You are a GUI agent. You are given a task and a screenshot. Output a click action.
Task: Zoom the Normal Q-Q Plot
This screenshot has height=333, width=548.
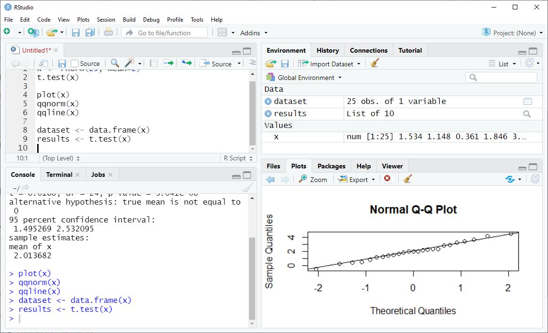tap(313, 179)
